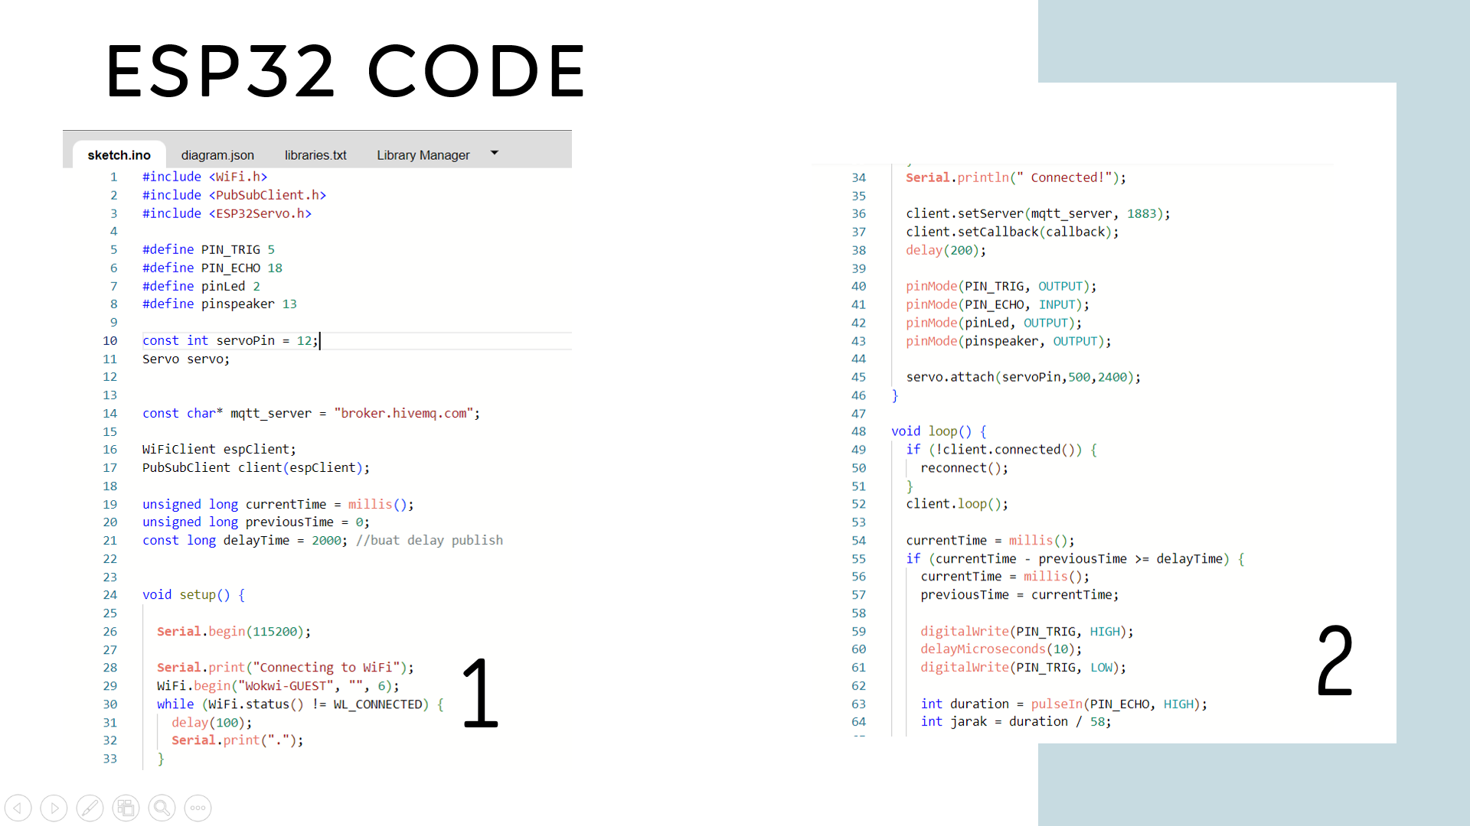Image resolution: width=1470 pixels, height=826 pixels.
Task: Click page number label 2 marker
Action: (1334, 661)
